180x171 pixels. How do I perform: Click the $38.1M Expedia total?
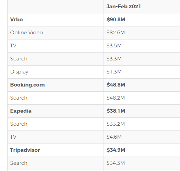point(116,111)
